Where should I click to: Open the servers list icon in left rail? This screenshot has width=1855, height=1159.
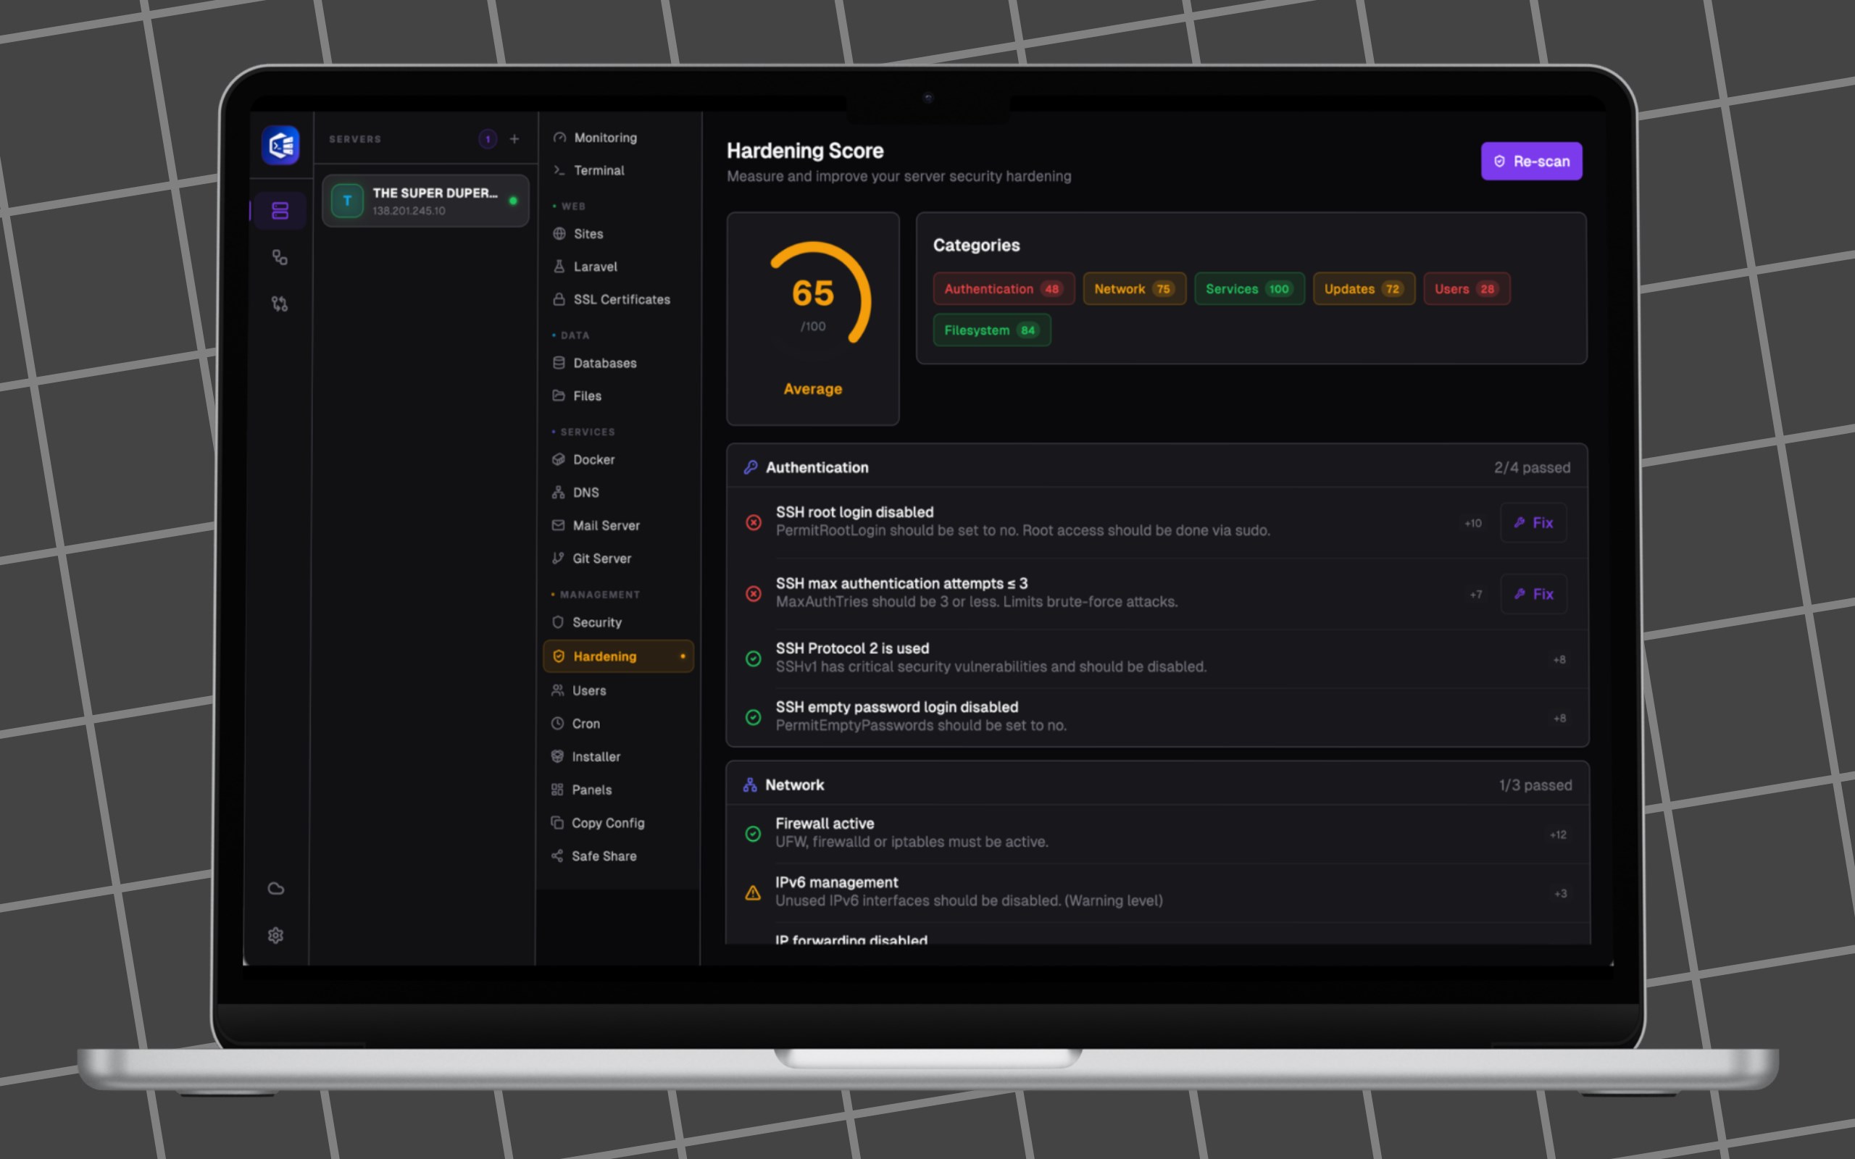[x=280, y=211]
